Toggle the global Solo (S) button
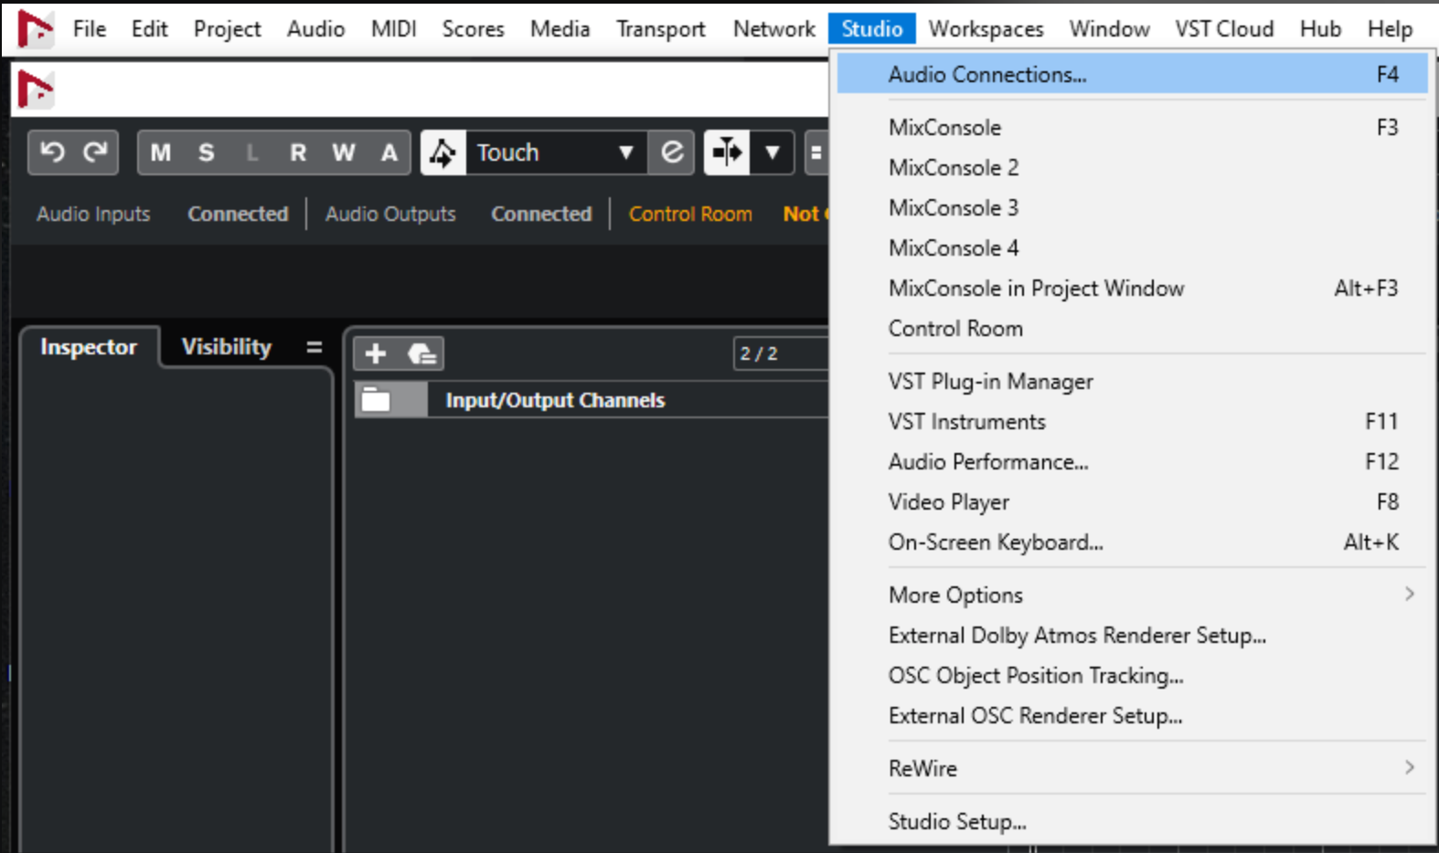1439x853 pixels. (207, 153)
